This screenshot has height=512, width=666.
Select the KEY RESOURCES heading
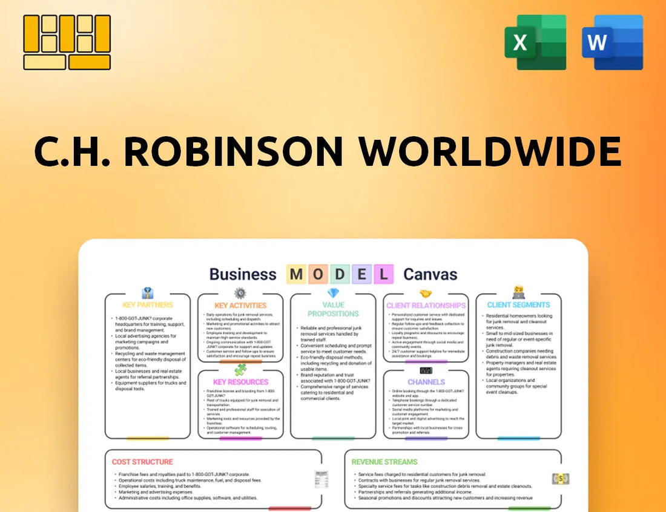(240, 382)
